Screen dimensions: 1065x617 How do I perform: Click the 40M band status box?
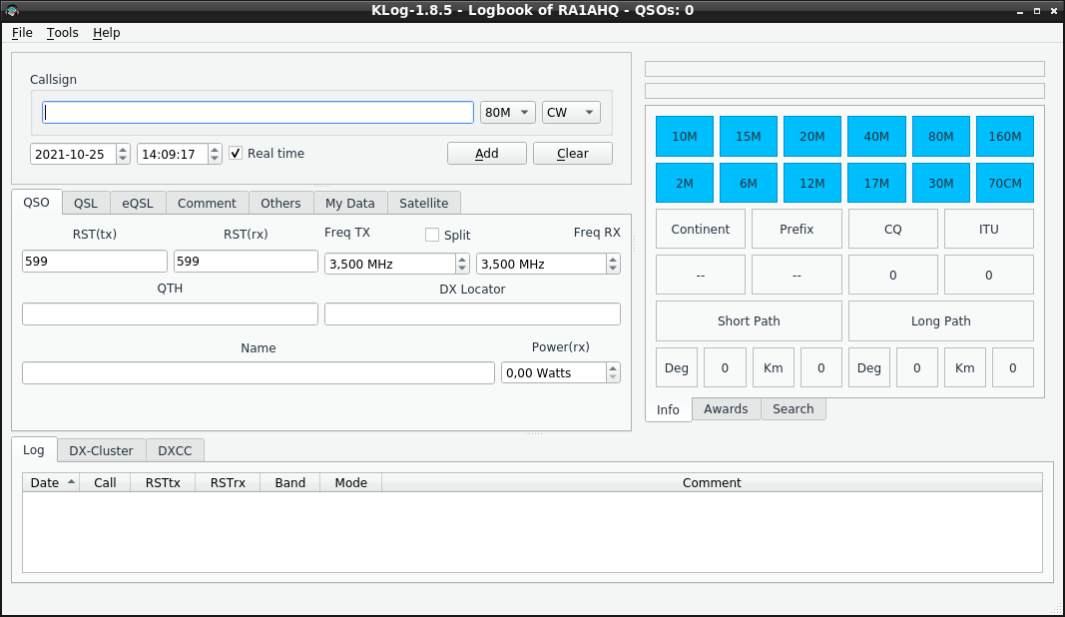pyautogui.click(x=877, y=136)
